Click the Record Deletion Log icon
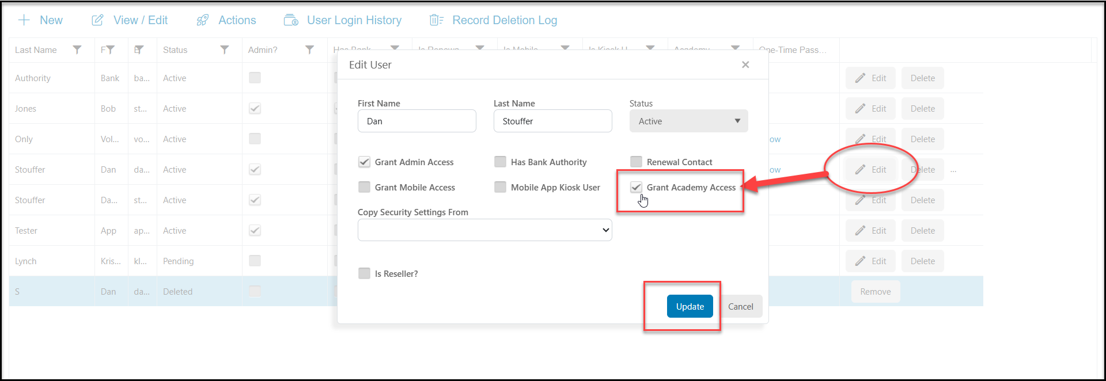Viewport: 1106px width, 381px height. (437, 20)
